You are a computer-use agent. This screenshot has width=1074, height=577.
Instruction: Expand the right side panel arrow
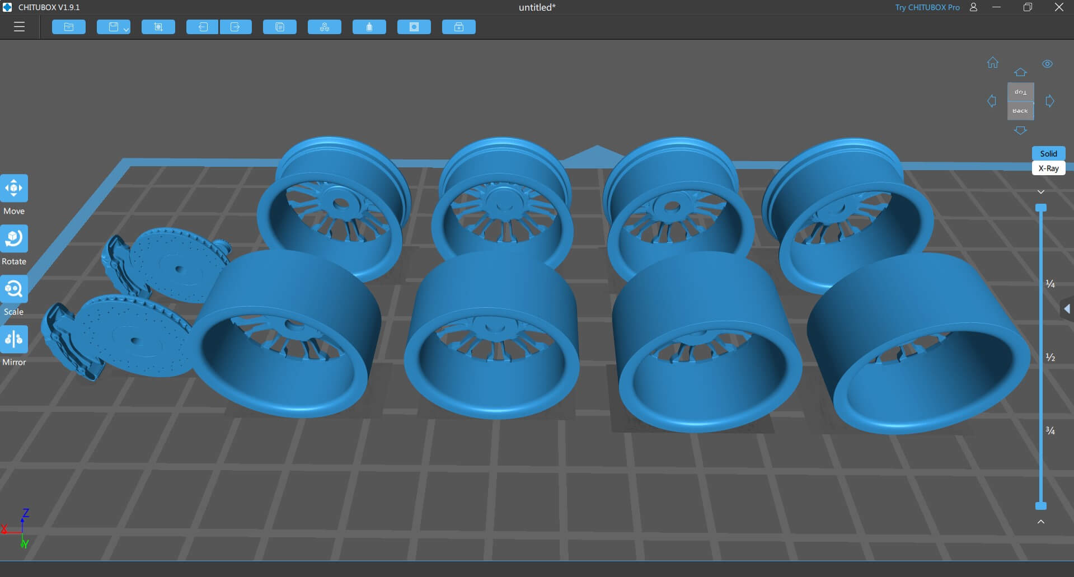click(1067, 309)
